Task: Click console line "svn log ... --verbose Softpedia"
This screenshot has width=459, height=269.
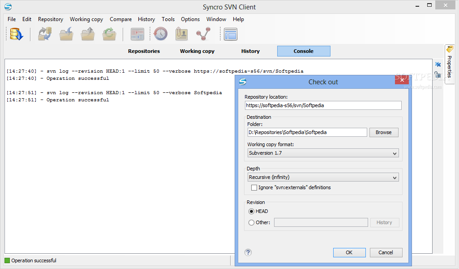Action: point(114,93)
